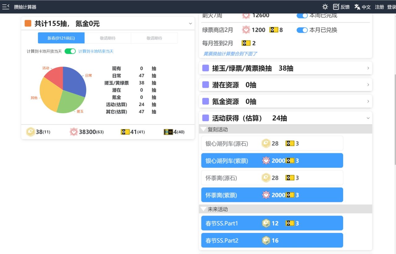Screen dimensions: 396x254
Task: Expand the 潜在资源 section chevron
Action: point(368,85)
